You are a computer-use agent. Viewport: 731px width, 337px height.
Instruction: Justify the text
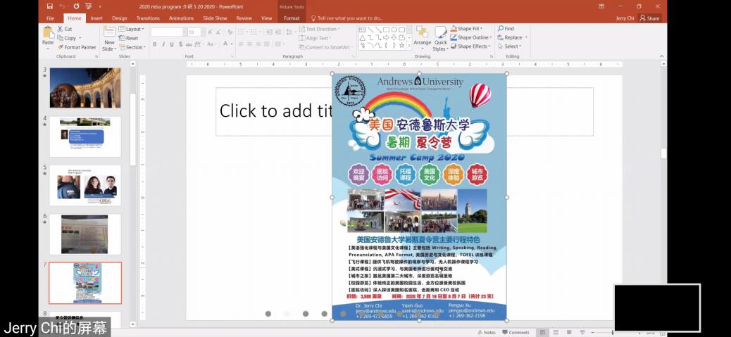[265, 44]
